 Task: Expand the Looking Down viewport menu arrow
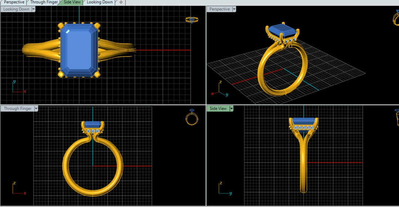pyautogui.click(x=33, y=9)
